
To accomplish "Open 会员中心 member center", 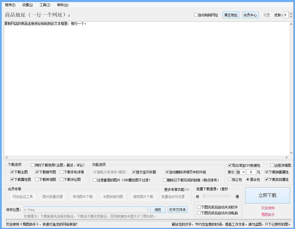I will coord(250,15).
